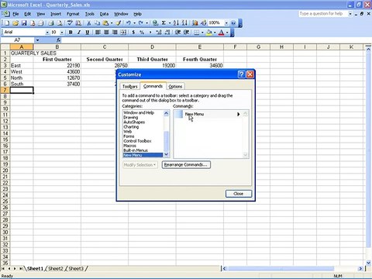Align cell text right
The height and width of the screenshot is (279, 372).
115,33
